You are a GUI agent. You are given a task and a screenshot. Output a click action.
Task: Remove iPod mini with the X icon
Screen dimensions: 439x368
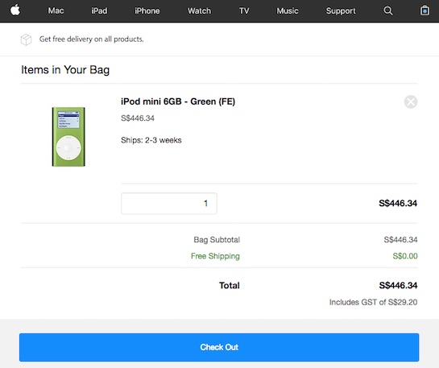click(411, 101)
